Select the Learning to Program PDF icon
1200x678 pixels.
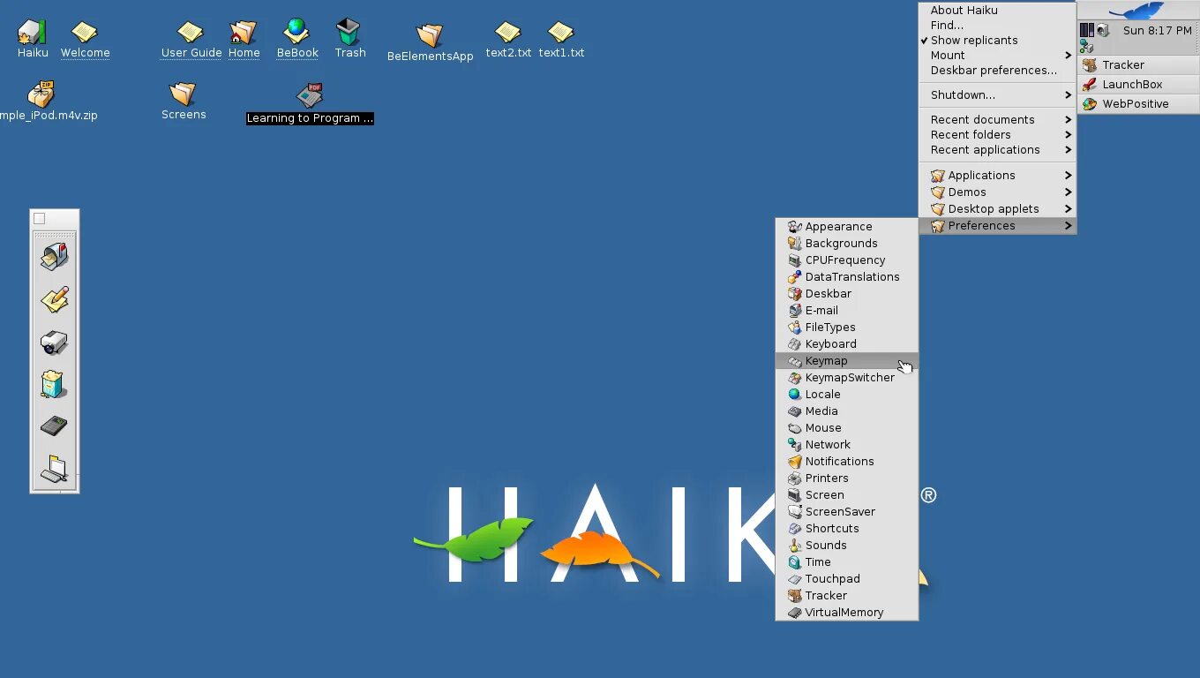coord(309,95)
